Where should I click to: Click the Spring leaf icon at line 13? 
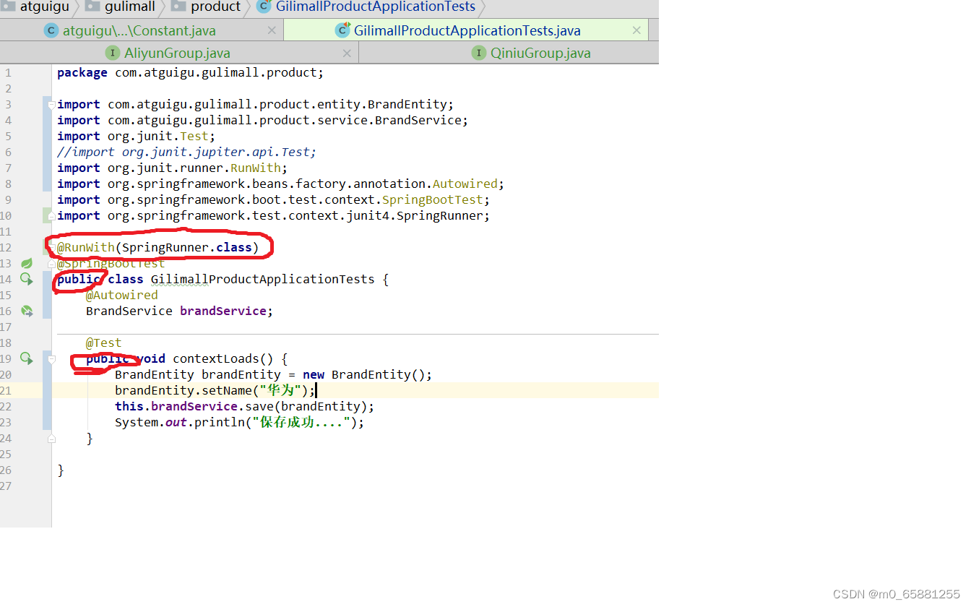tap(27, 264)
